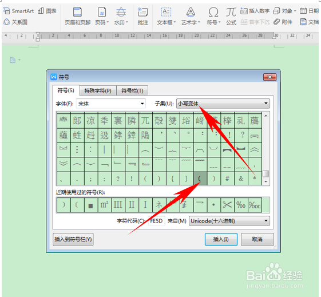Open 文本框 text box menu

167,17
